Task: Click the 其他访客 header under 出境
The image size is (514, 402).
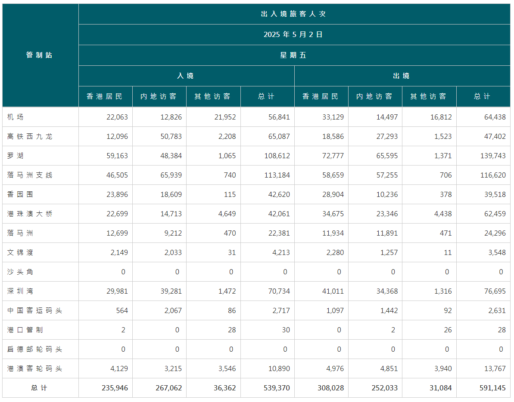Action: [x=428, y=96]
